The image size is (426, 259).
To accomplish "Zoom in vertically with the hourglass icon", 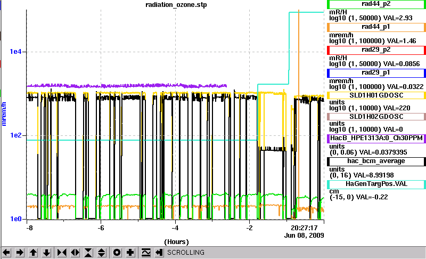I will point(88,253).
